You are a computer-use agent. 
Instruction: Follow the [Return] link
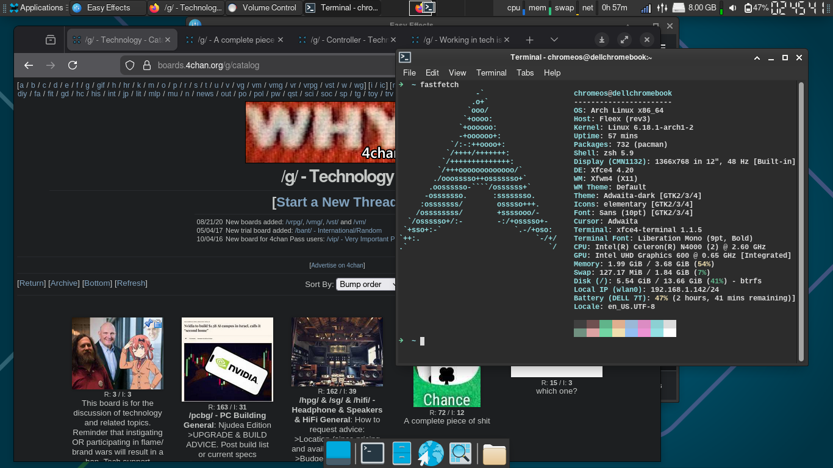pos(31,283)
